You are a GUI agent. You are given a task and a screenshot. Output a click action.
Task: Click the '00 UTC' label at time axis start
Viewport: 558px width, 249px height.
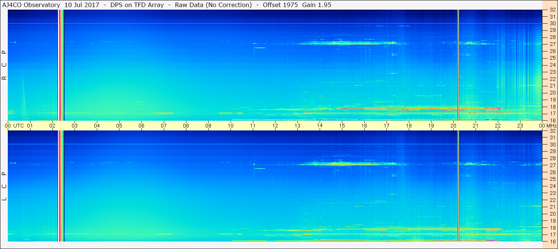click(14, 126)
